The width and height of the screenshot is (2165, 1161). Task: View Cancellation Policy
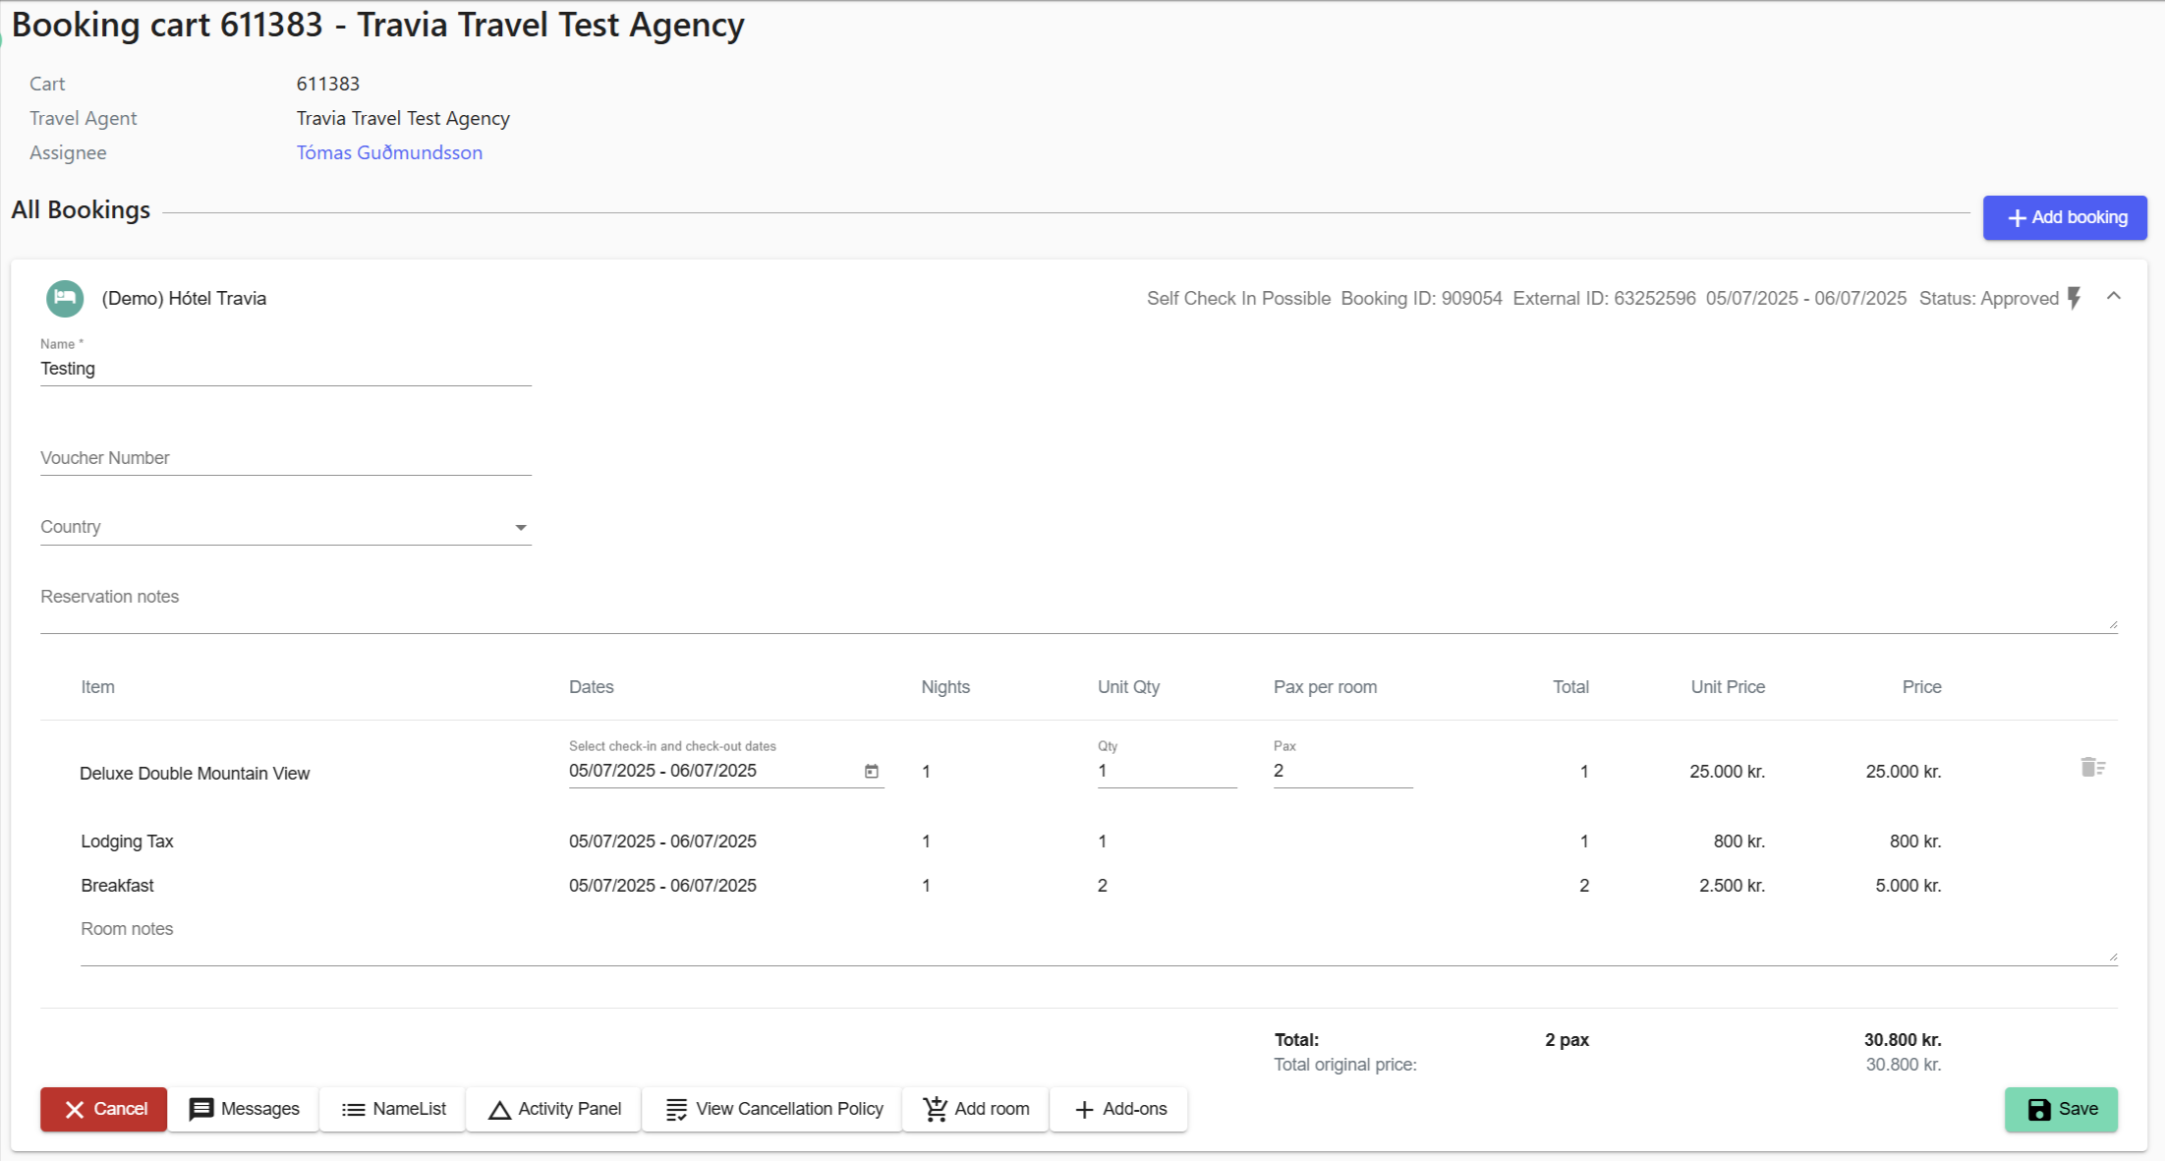pos(773,1109)
